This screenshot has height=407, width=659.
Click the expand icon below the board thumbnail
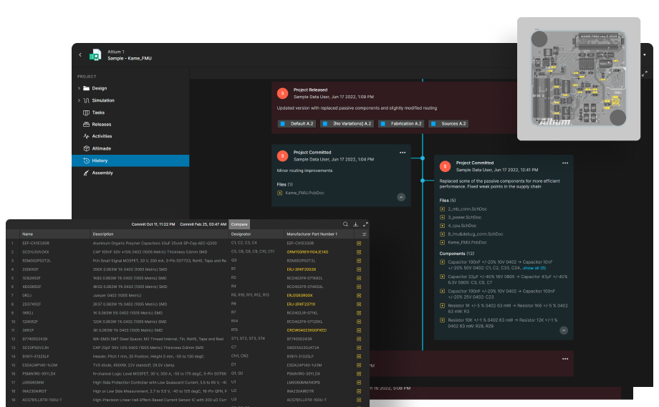coord(645,74)
